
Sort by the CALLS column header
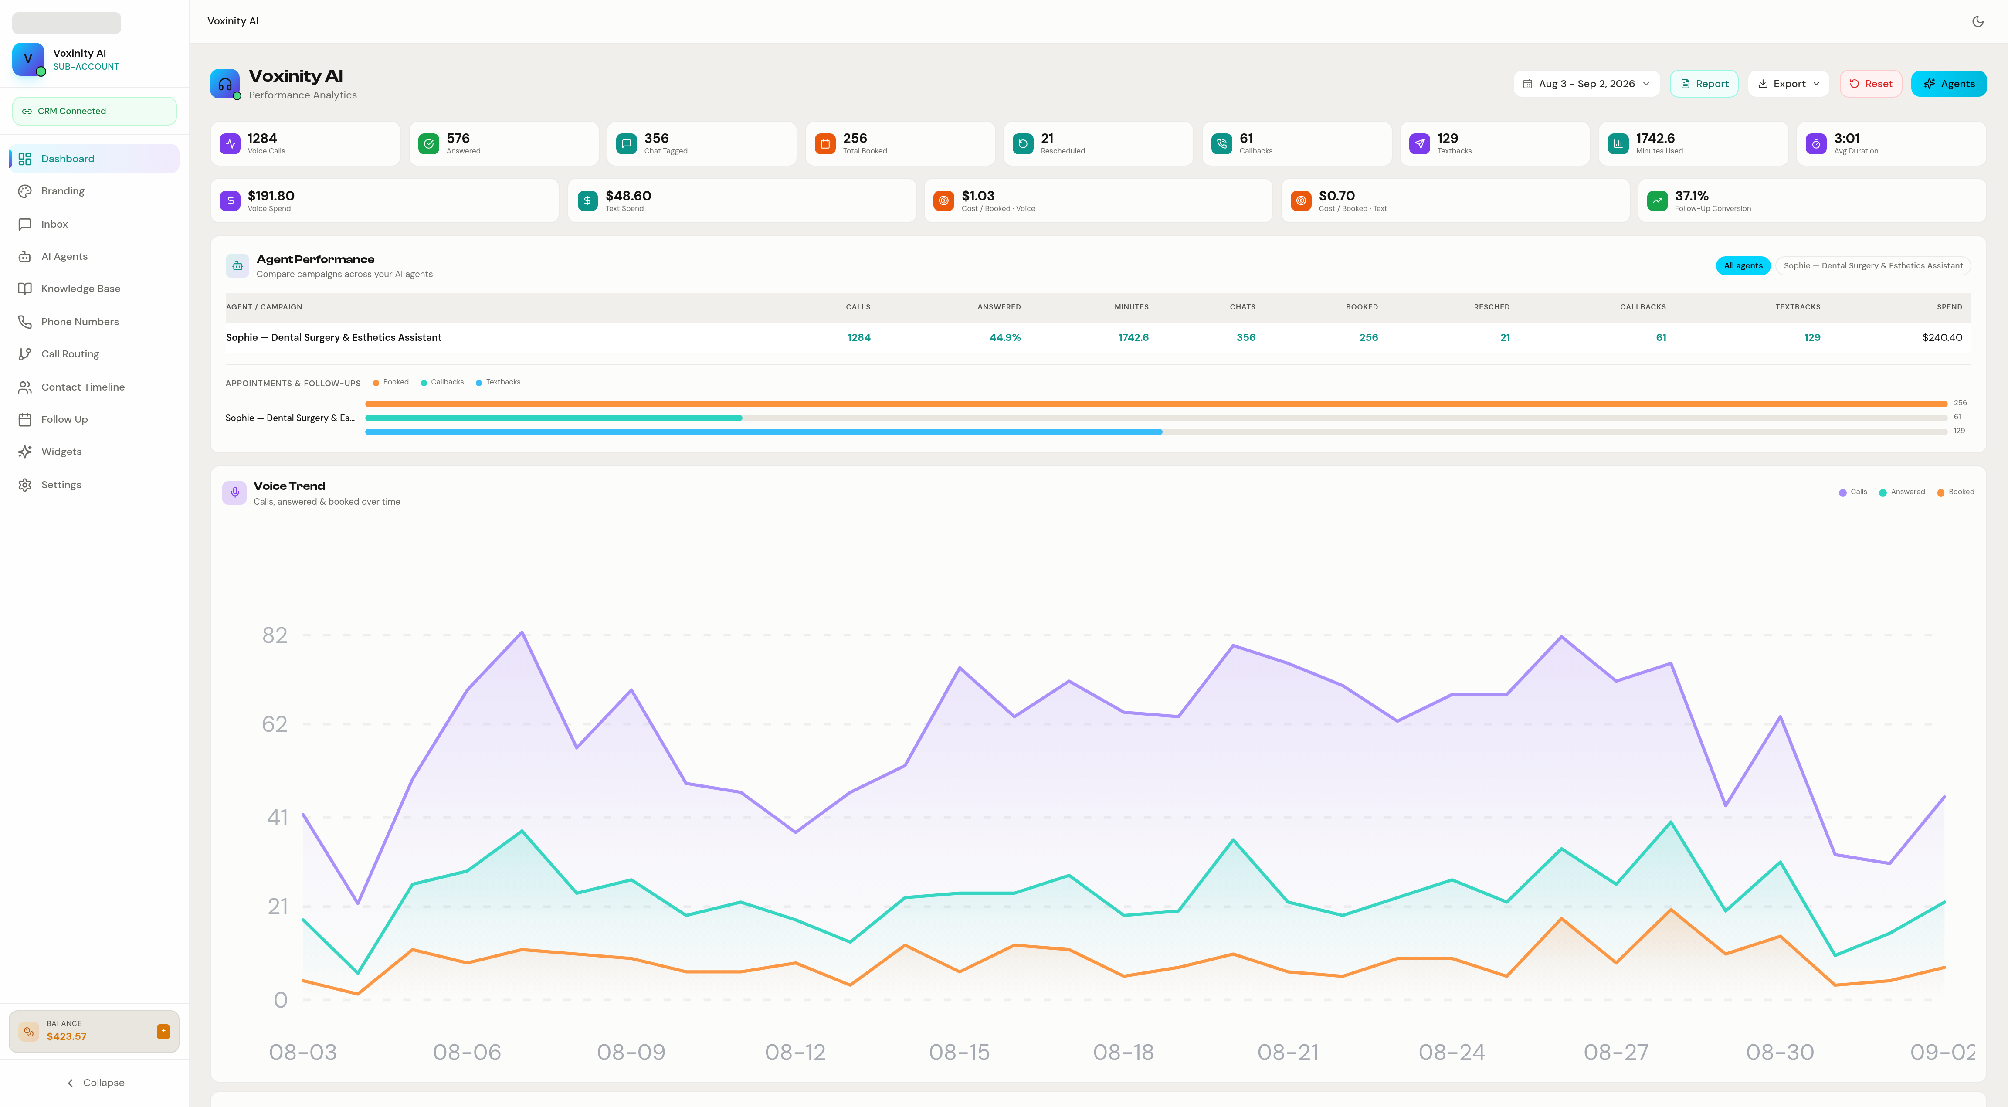click(858, 307)
